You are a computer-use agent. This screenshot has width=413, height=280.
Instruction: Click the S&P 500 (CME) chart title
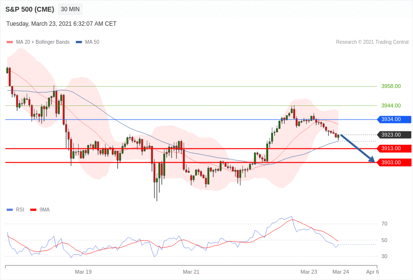(30, 9)
